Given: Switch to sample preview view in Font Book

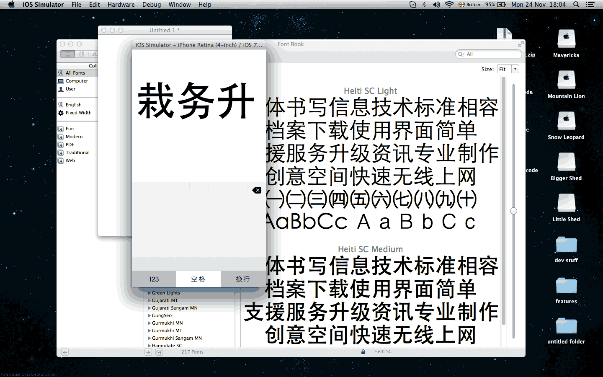Looking at the screenshot, I should (67, 54).
